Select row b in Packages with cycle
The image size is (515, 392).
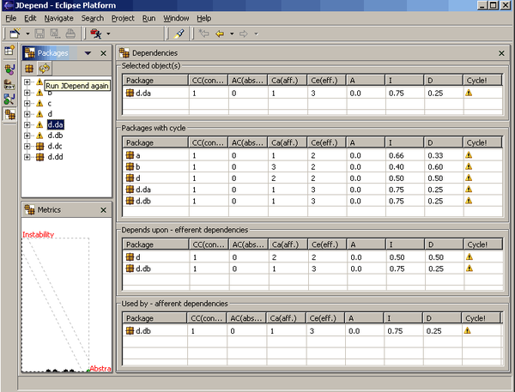(x=312, y=166)
